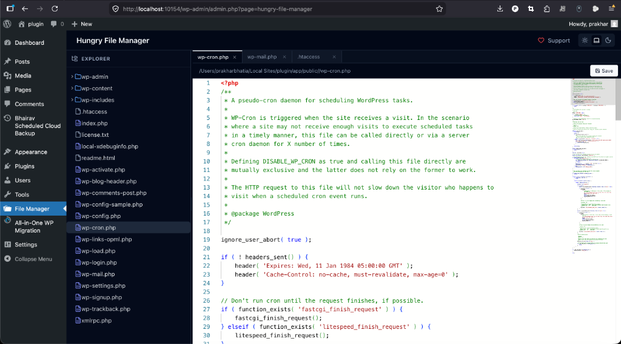Viewport: 621px width, 344px height.
Task: Click the comments bubble icon in admin bar
Action: point(54,24)
